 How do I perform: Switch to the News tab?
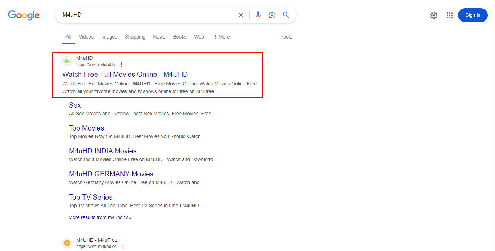159,37
